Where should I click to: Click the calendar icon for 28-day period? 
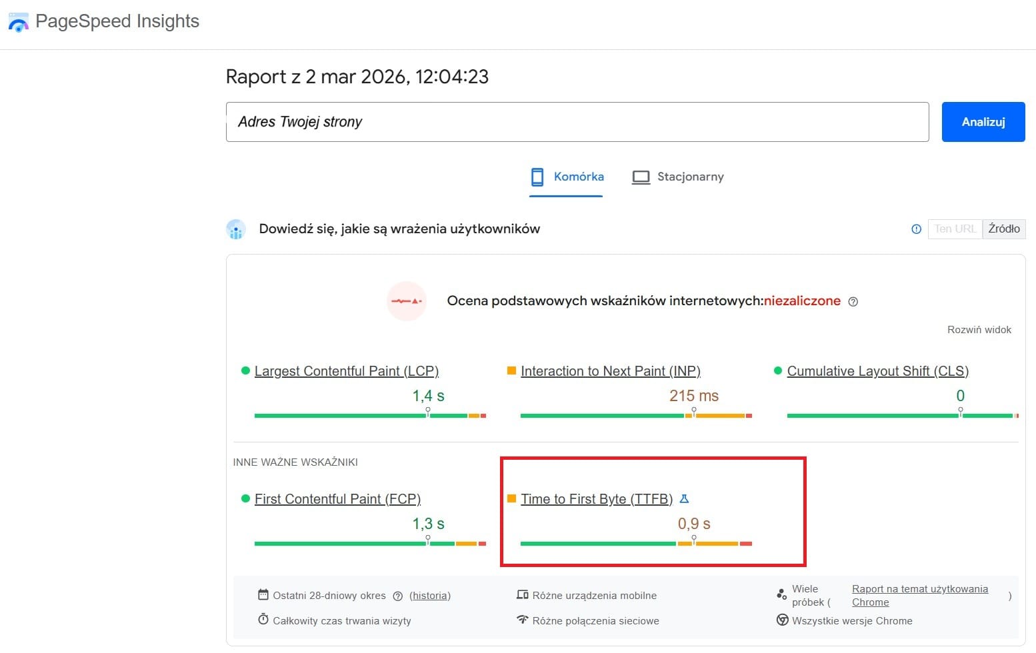(x=263, y=594)
